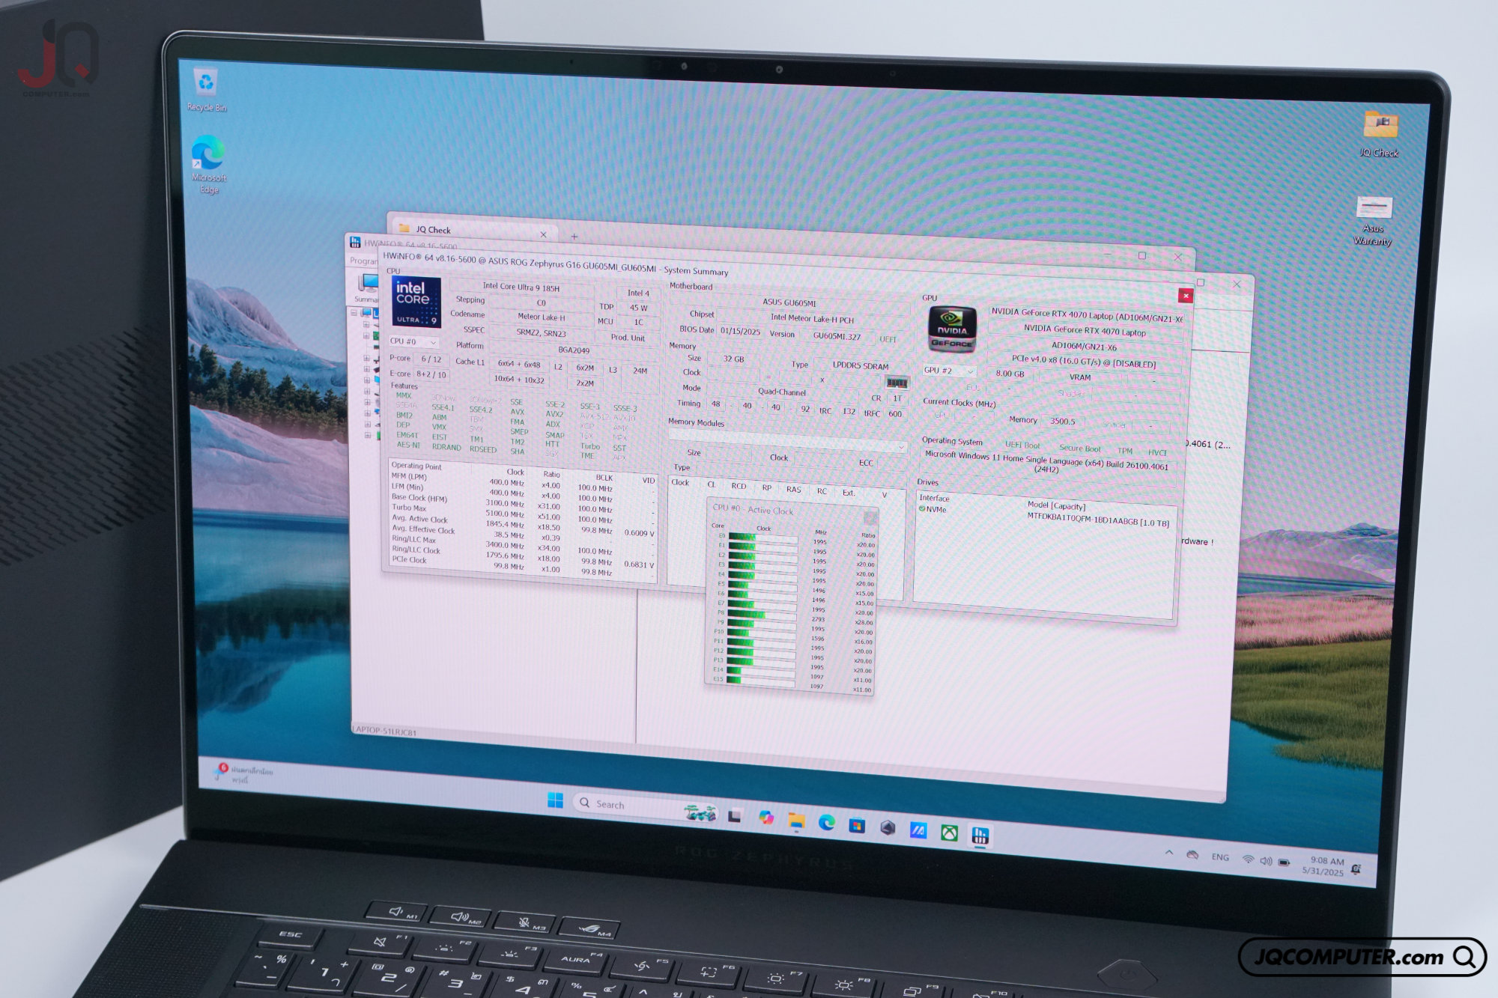The width and height of the screenshot is (1498, 998).
Task: Click the NVIDIA GeForce logo
Action: pyautogui.click(x=952, y=329)
